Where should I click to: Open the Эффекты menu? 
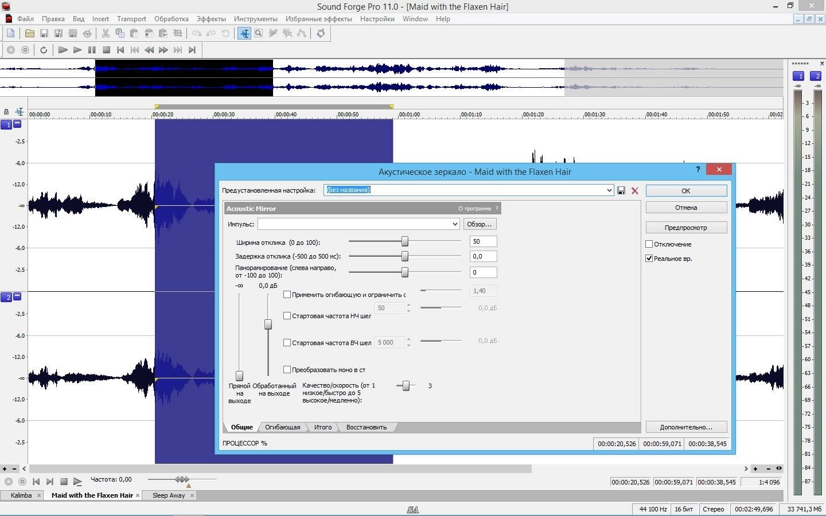(x=211, y=19)
